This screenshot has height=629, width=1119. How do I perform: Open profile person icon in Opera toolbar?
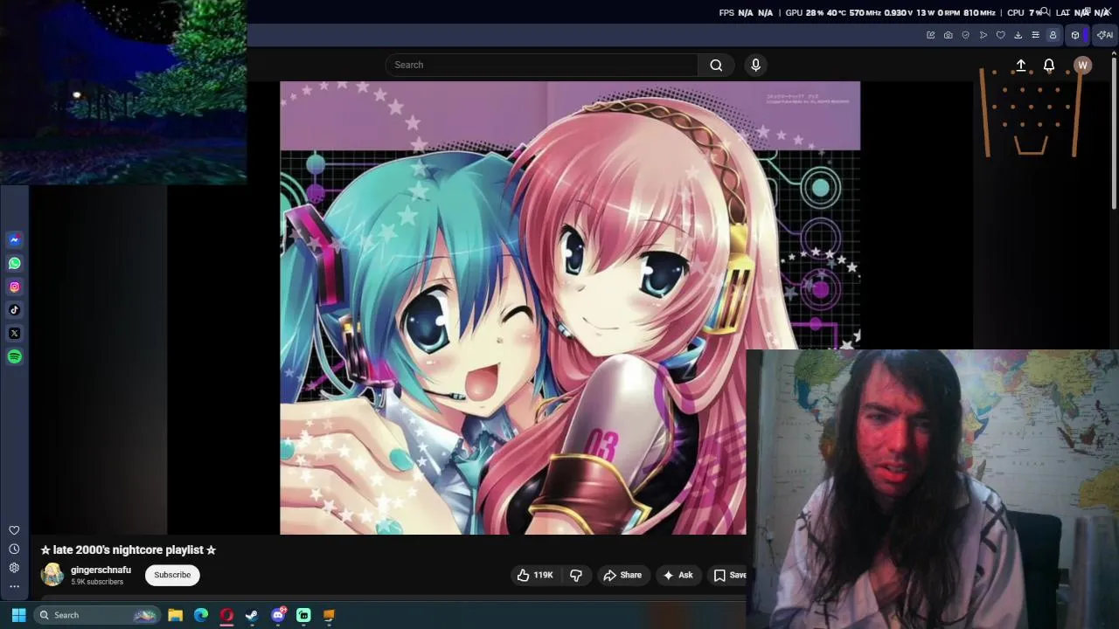1053,35
